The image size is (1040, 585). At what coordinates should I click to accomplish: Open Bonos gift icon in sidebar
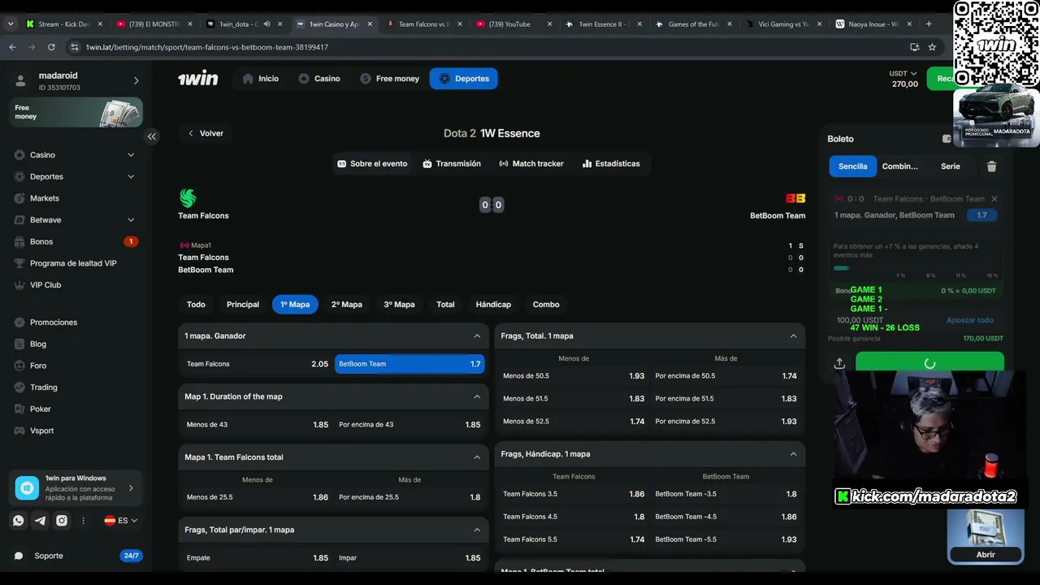click(19, 241)
